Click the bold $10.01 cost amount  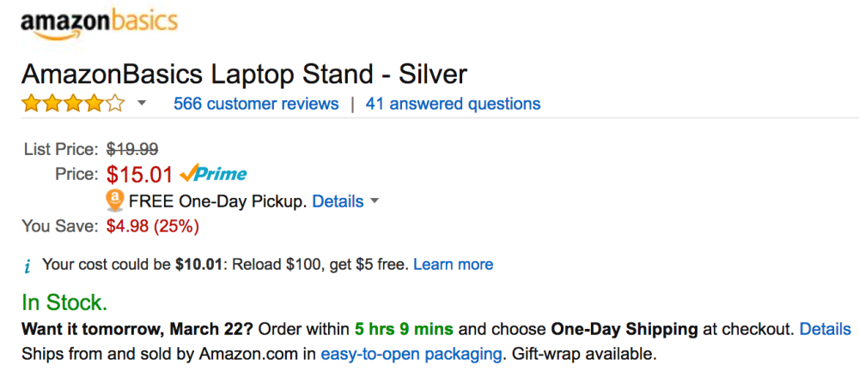point(199,264)
